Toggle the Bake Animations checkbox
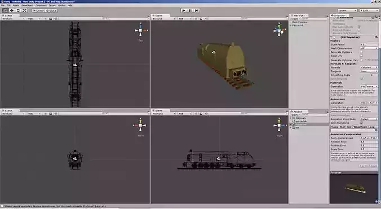Viewport: 381px width, 209px height. point(361,116)
